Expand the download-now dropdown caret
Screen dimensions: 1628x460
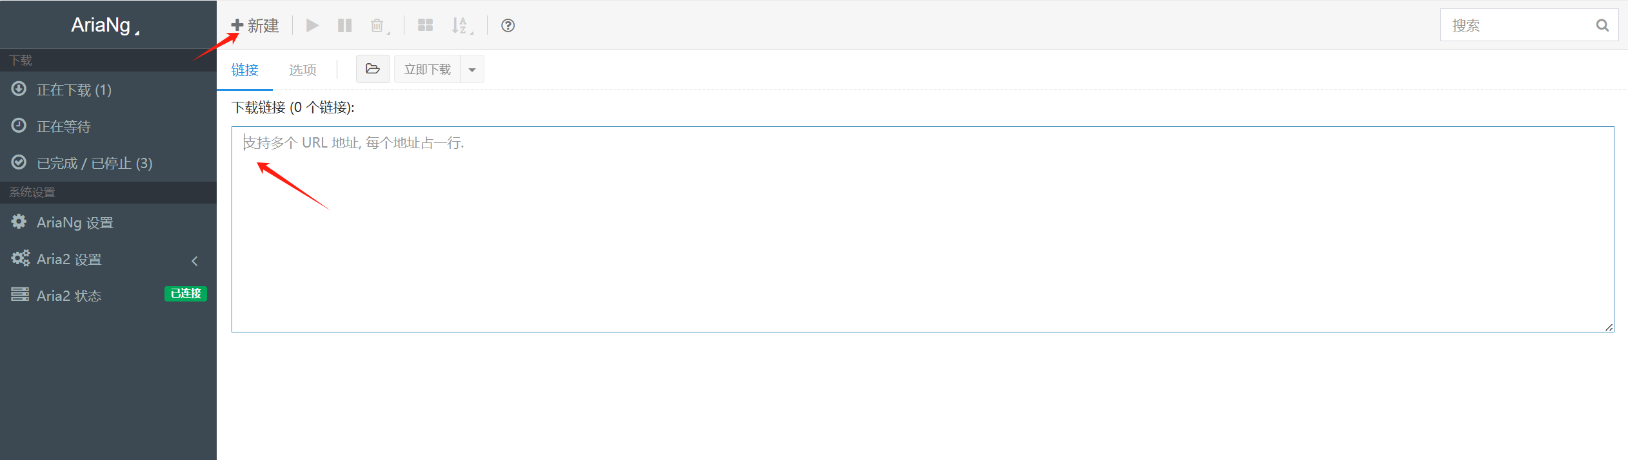click(472, 70)
